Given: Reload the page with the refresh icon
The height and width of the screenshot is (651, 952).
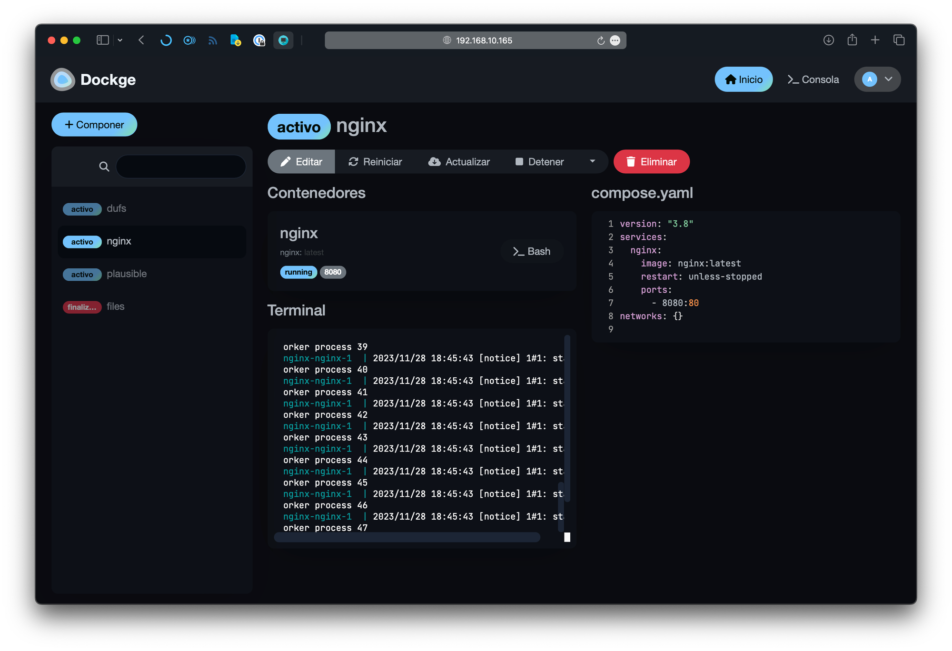Looking at the screenshot, I should [601, 40].
